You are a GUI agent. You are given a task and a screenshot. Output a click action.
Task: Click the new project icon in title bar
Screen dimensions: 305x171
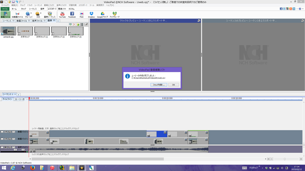point(6,2)
